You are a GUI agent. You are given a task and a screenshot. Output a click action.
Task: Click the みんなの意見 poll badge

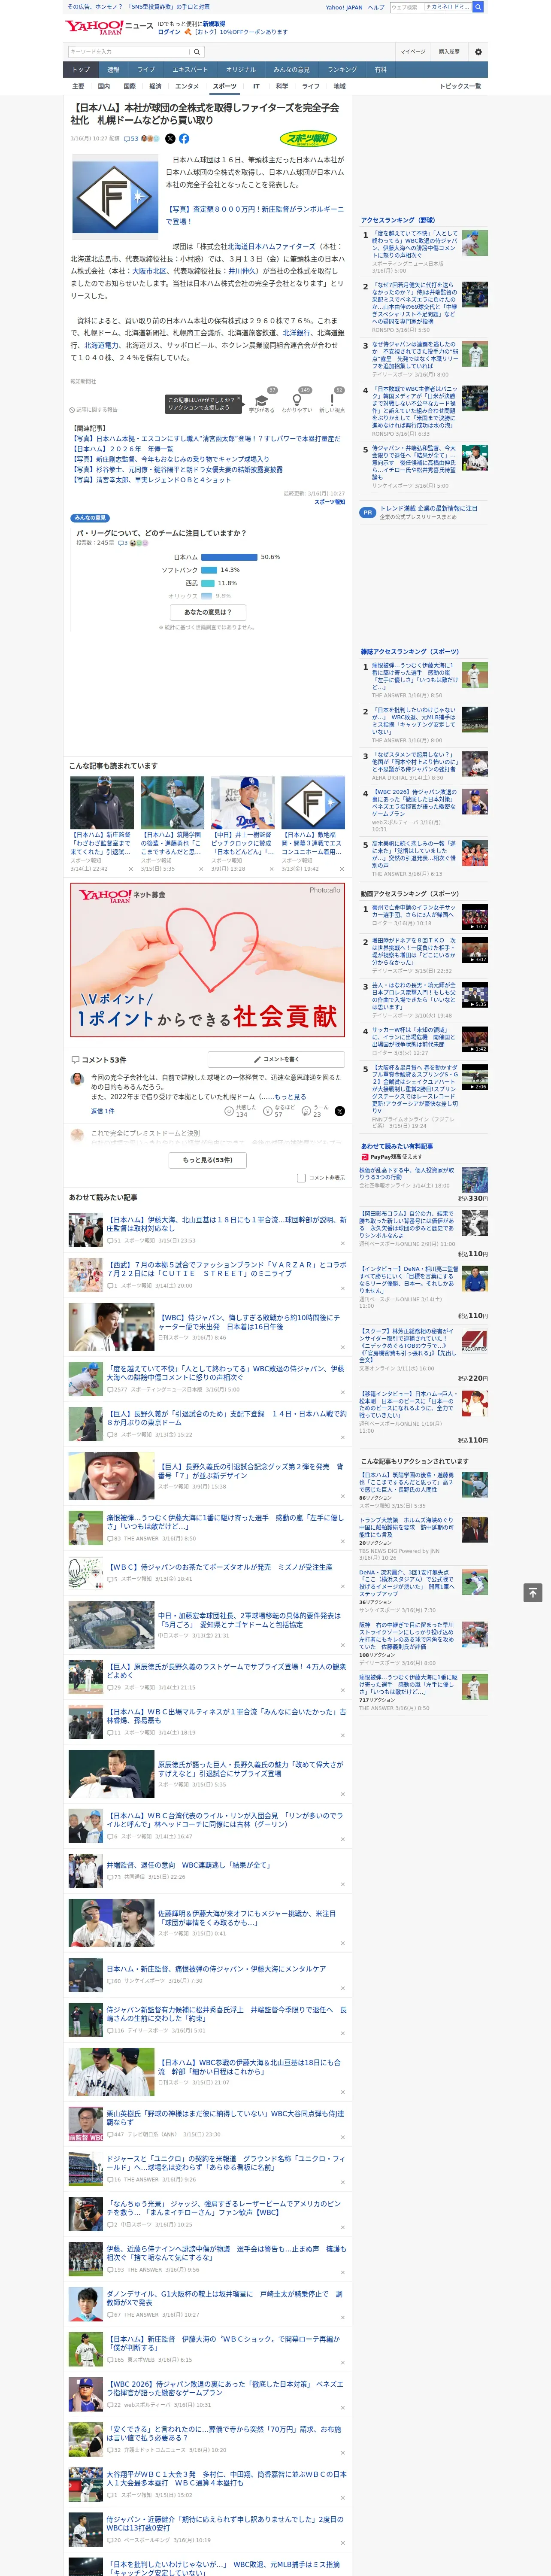click(90, 518)
